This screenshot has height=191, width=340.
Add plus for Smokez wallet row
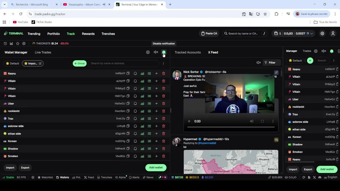(156, 156)
